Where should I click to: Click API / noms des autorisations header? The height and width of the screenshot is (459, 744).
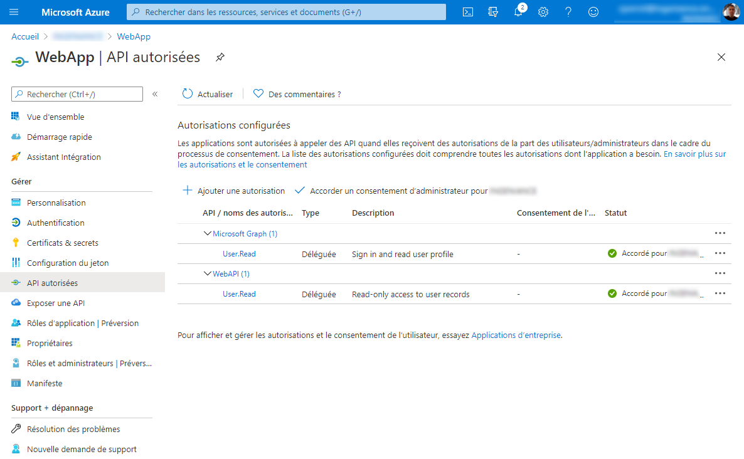pyautogui.click(x=248, y=213)
